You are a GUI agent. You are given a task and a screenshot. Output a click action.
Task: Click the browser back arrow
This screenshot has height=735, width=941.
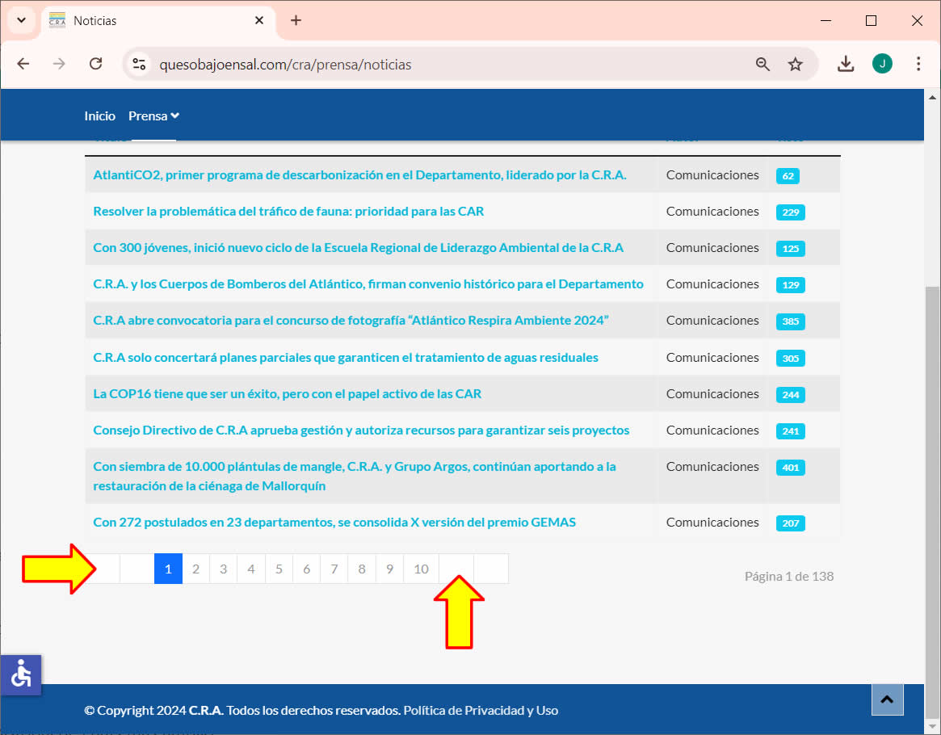pos(23,64)
